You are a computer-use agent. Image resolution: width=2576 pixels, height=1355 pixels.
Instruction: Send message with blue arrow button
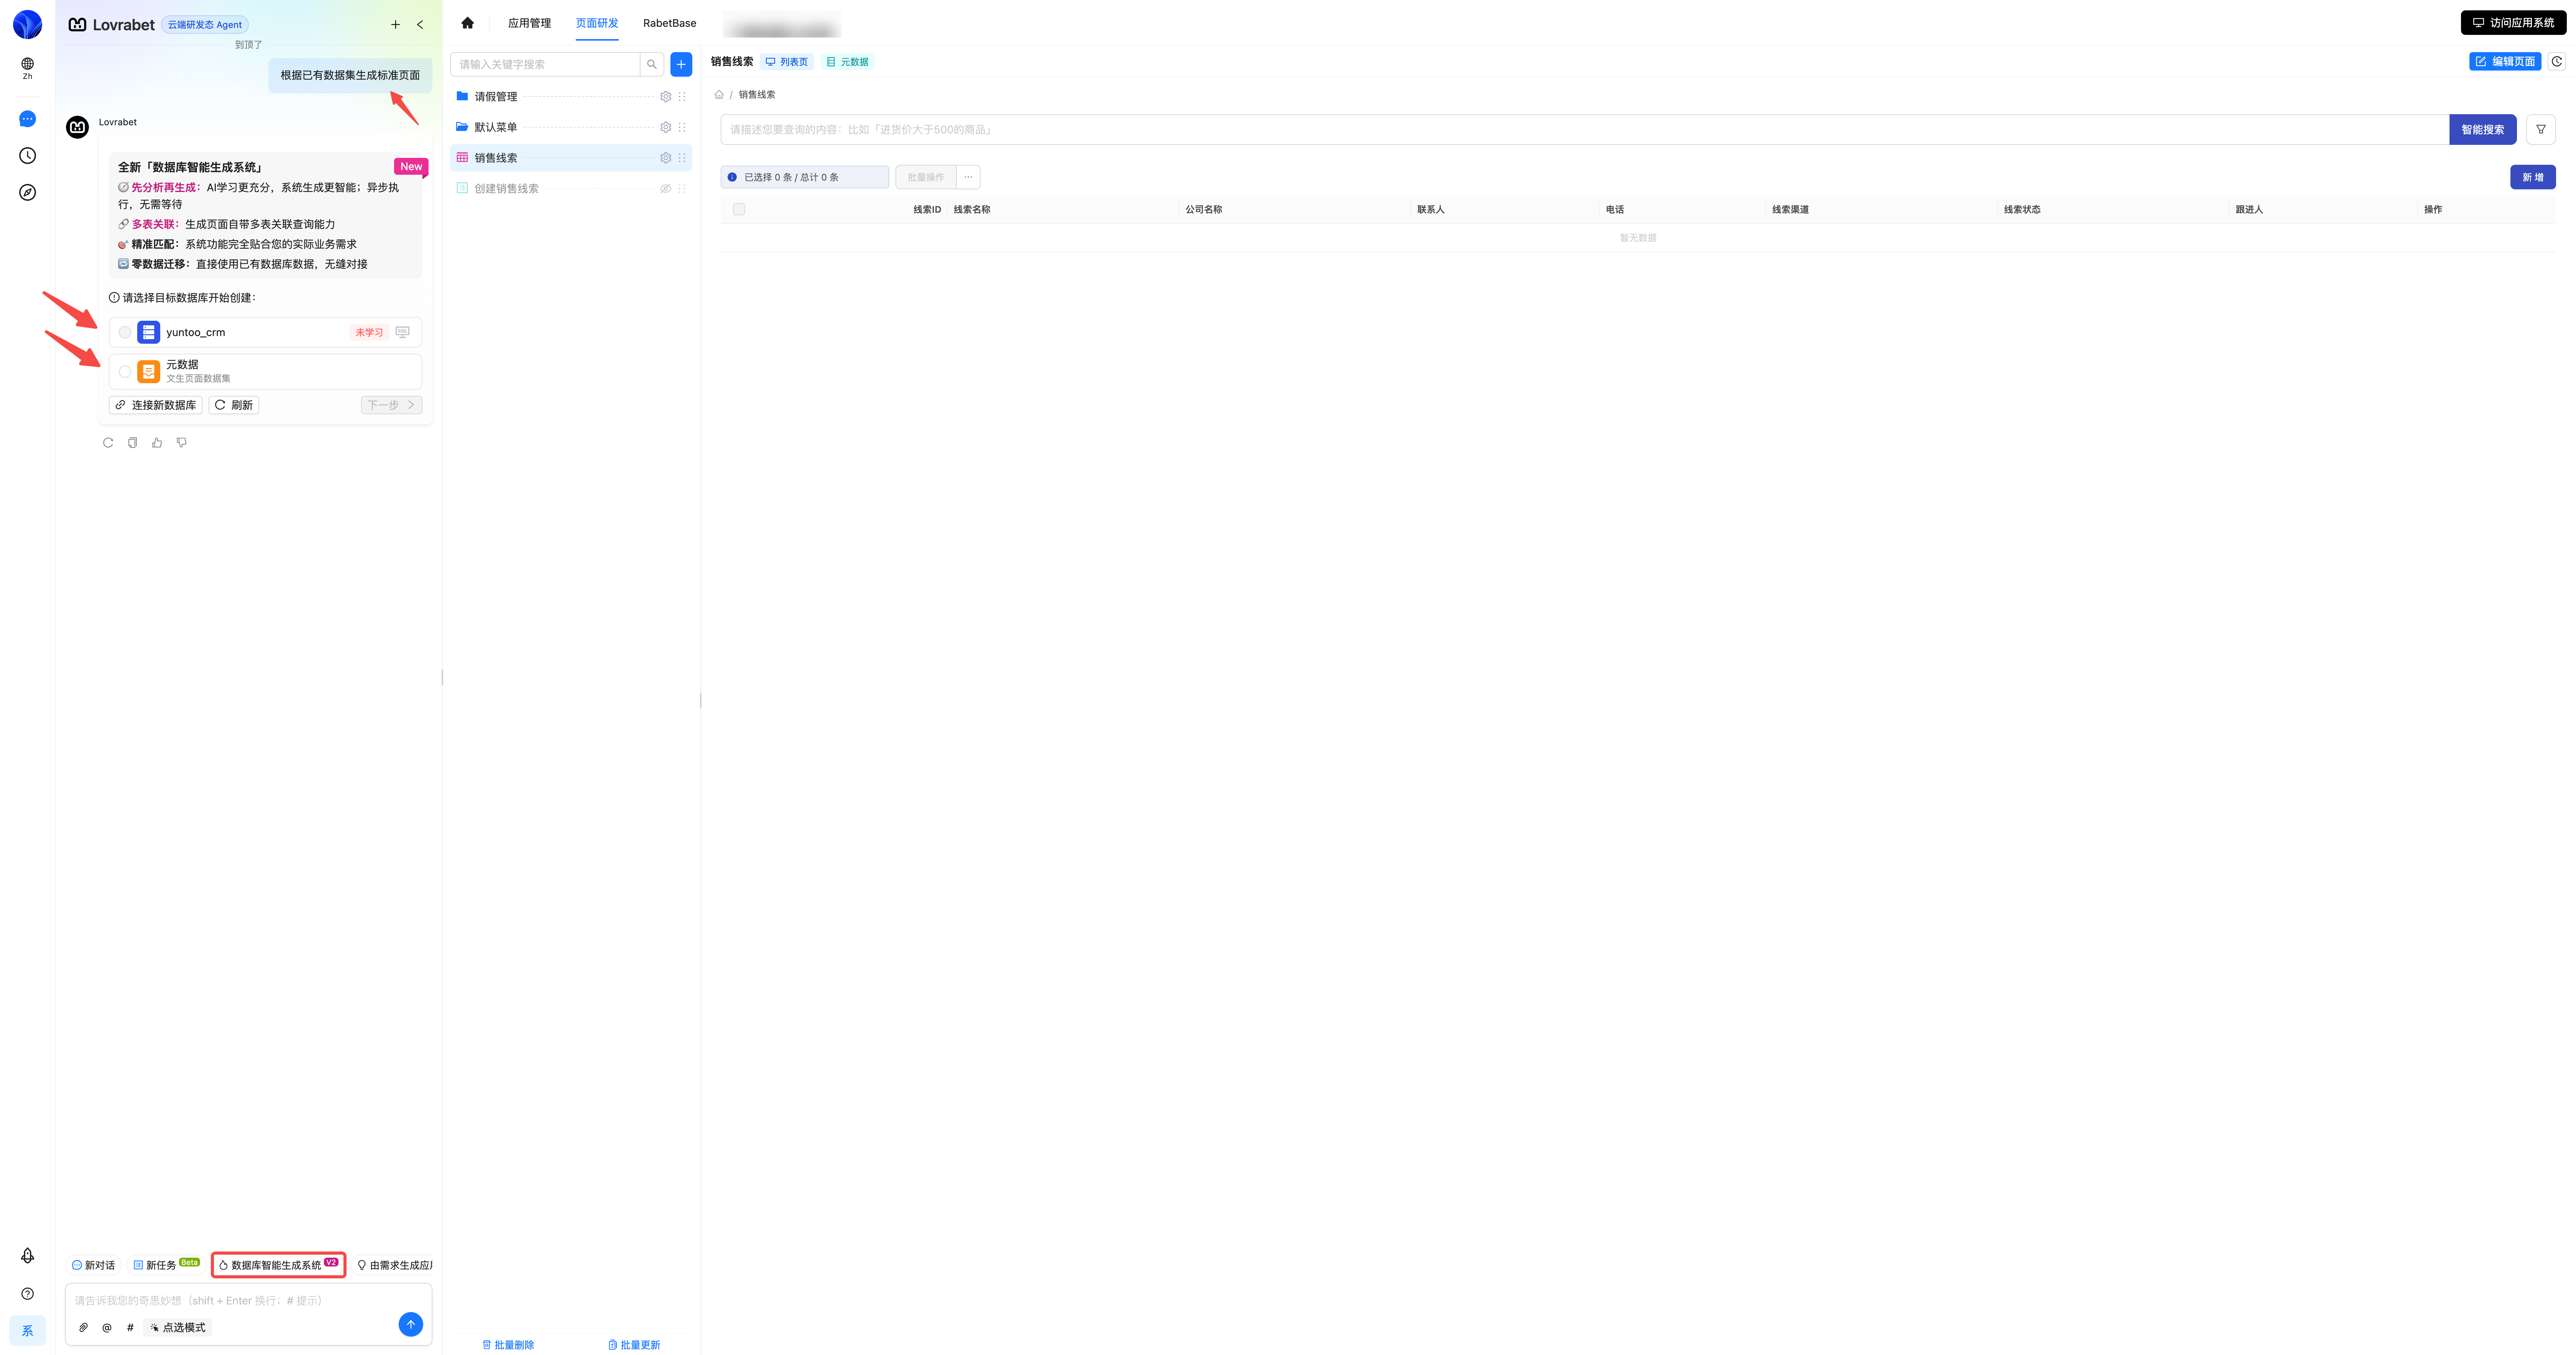click(410, 1324)
